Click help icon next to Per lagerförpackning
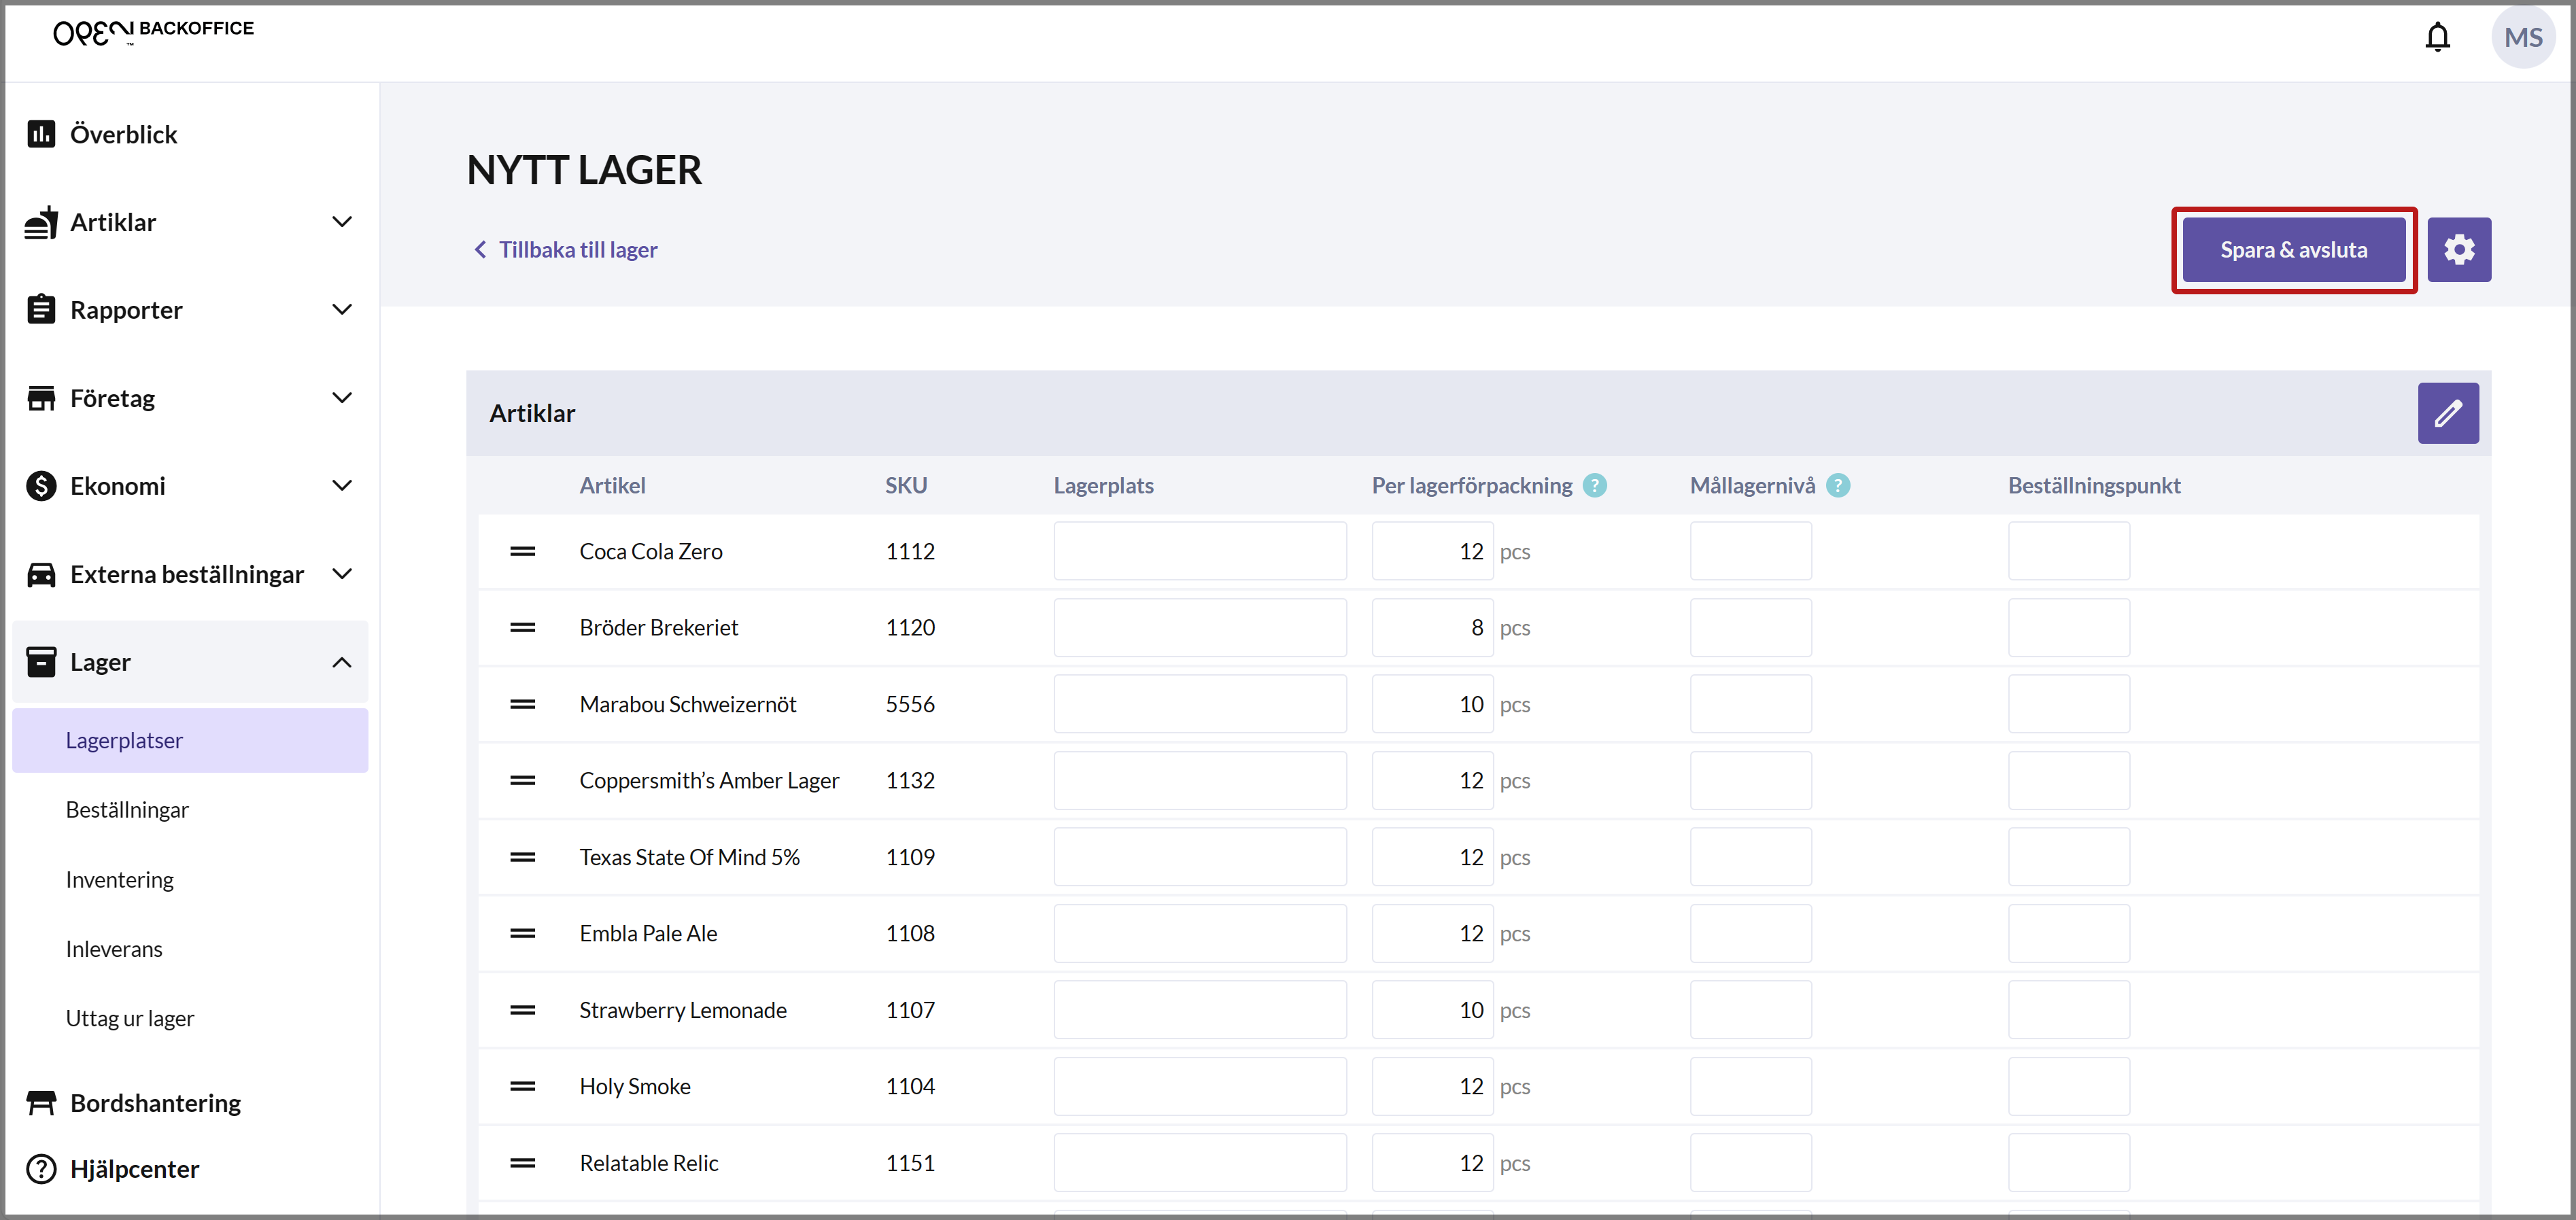2576x1220 pixels. point(1595,486)
